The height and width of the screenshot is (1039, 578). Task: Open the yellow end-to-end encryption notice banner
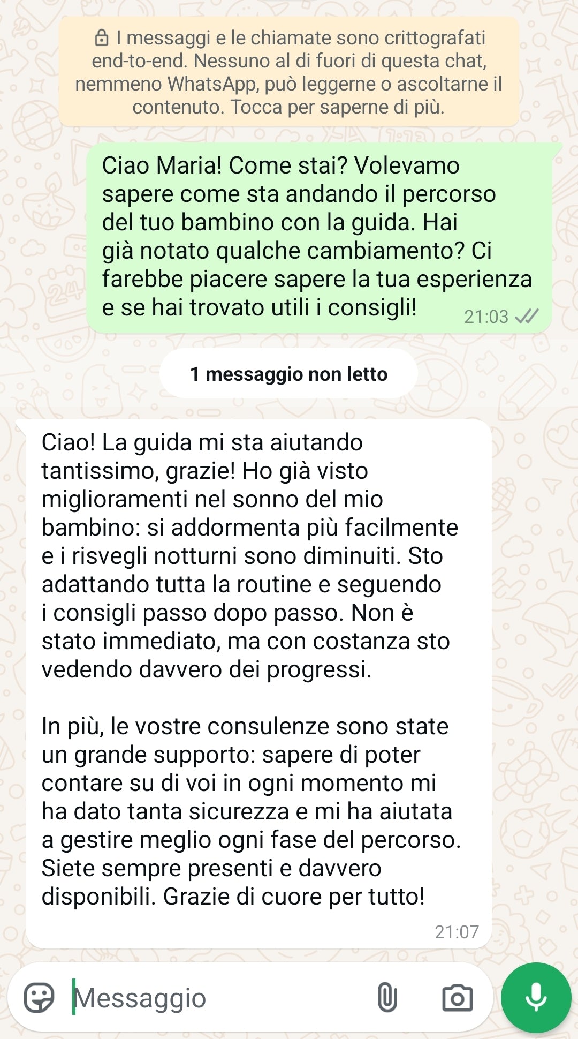tap(289, 72)
